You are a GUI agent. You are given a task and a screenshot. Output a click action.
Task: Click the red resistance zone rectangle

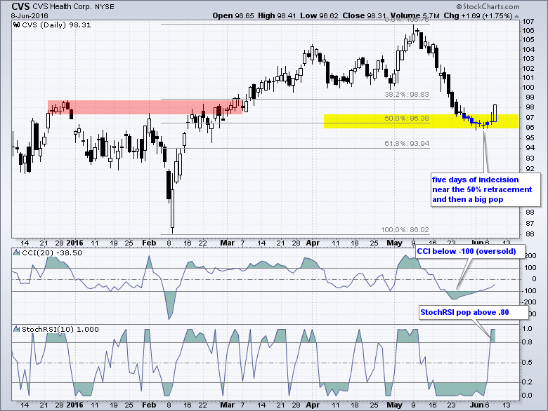coord(145,107)
